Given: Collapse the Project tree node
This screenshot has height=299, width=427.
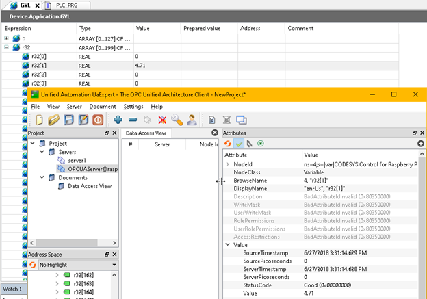Looking at the screenshot, I should click(x=33, y=143).
